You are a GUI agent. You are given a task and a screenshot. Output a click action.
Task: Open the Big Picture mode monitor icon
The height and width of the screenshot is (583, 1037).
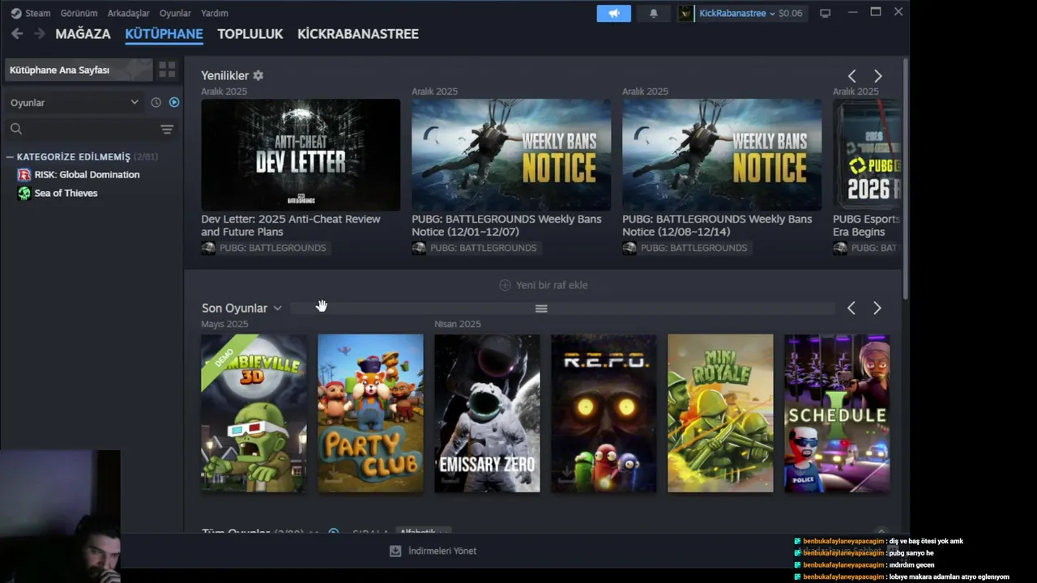point(825,13)
